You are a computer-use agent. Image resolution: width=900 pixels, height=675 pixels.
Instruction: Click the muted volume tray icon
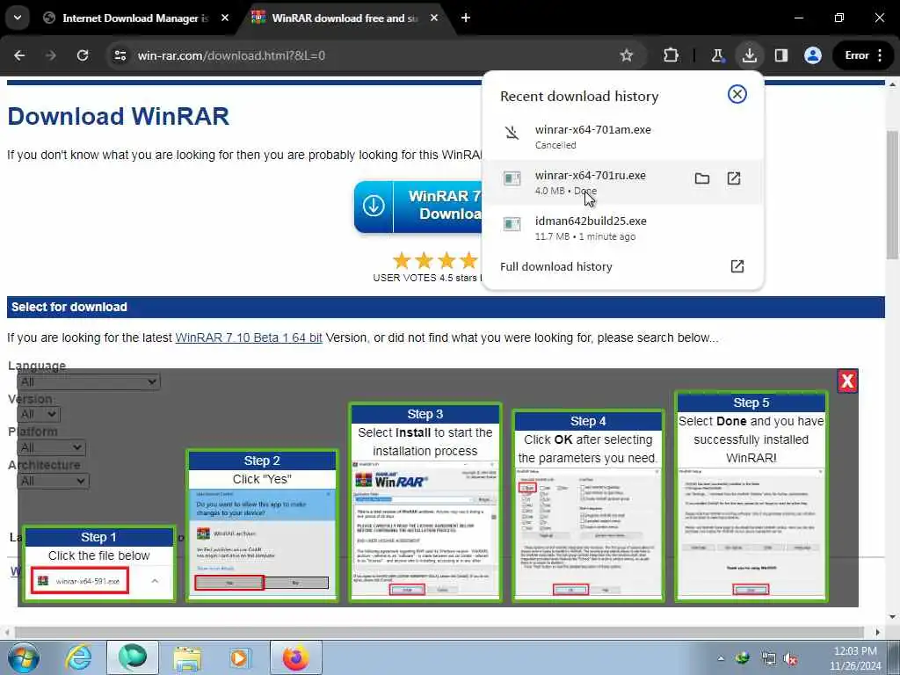tap(790, 659)
